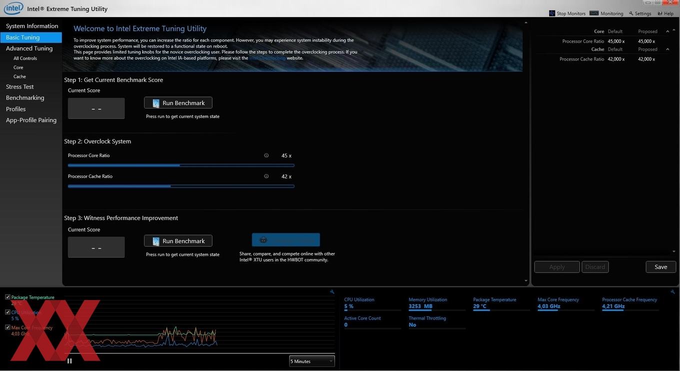Open the Help question mark icon
Image resolution: width=680 pixels, height=371 pixels.
pyautogui.click(x=660, y=13)
